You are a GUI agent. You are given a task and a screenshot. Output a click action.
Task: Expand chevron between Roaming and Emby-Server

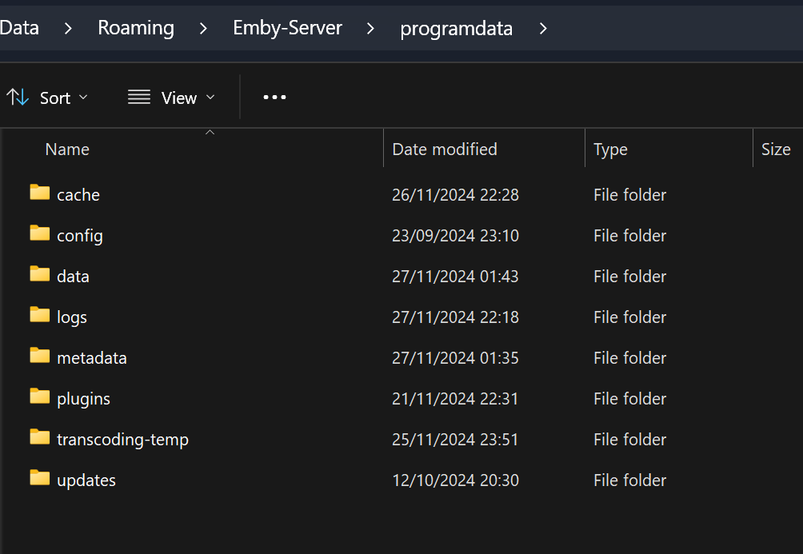204,29
